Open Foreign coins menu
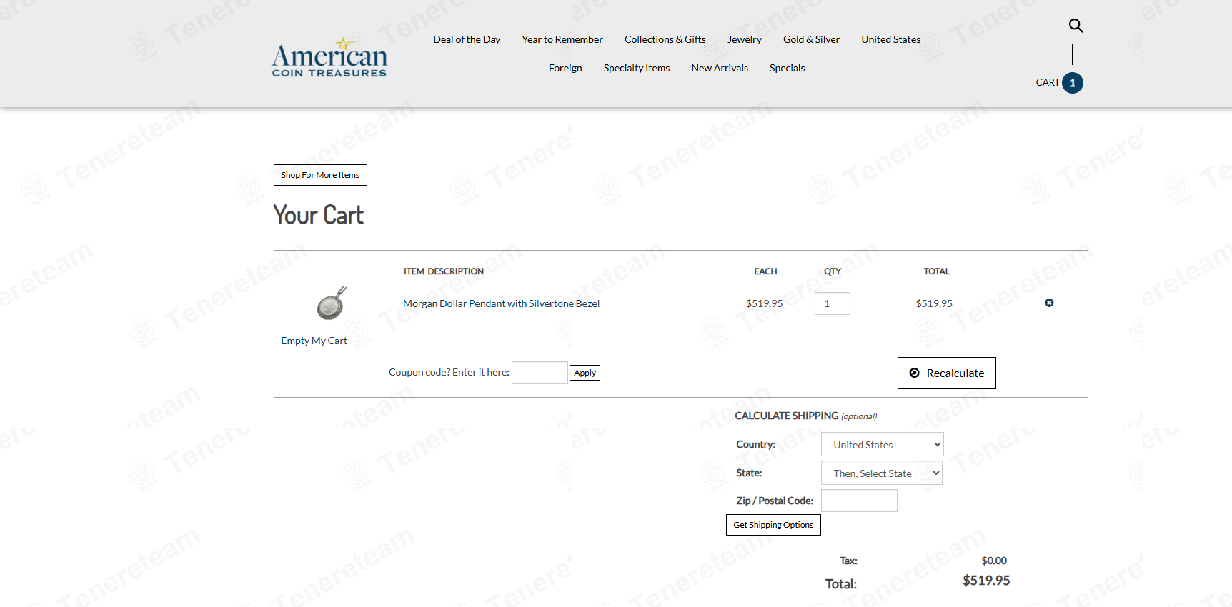 [565, 68]
